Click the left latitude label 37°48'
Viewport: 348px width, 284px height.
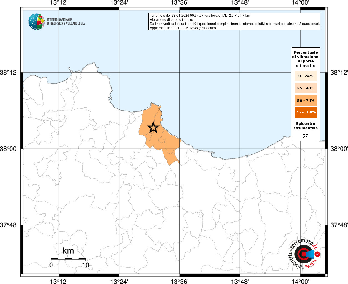click(9, 225)
